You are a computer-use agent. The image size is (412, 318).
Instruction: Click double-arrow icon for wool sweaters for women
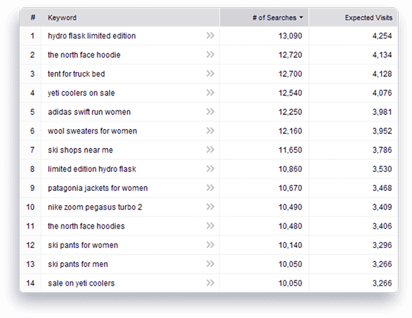(210, 130)
